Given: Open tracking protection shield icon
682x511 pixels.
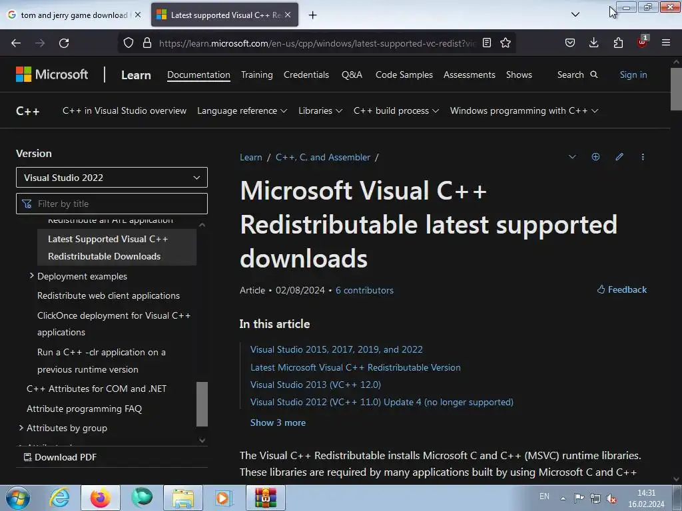Looking at the screenshot, I should 129,43.
